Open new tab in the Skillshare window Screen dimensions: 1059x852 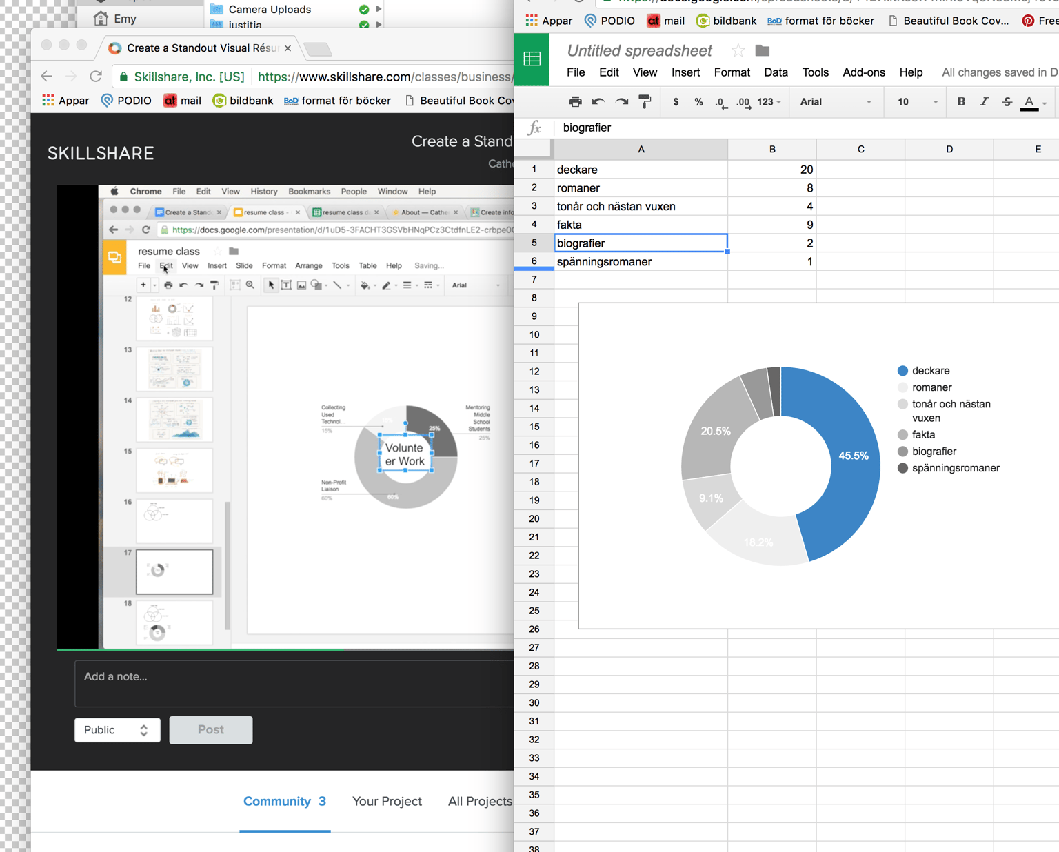(317, 49)
